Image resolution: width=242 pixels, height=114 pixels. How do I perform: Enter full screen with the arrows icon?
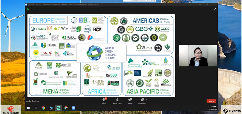[x=215, y=9]
